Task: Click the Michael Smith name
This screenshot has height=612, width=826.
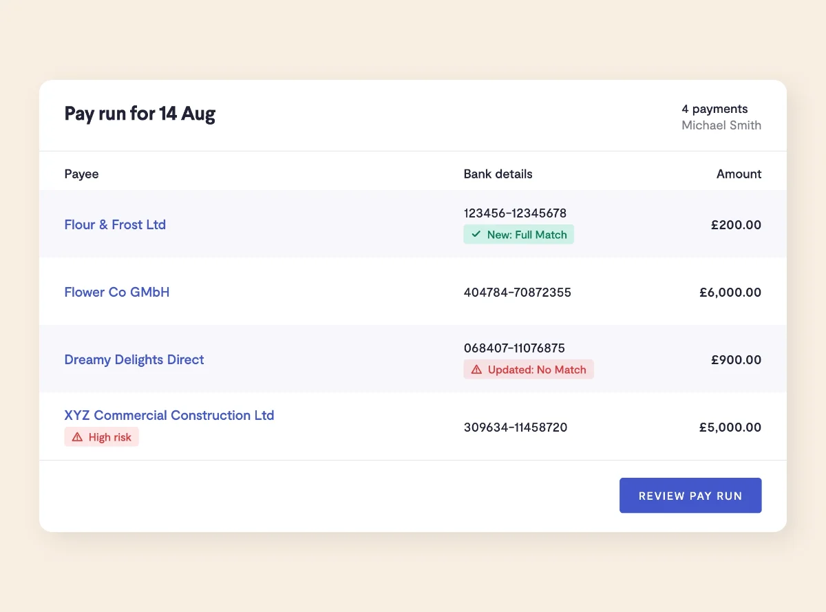Action: tap(721, 125)
